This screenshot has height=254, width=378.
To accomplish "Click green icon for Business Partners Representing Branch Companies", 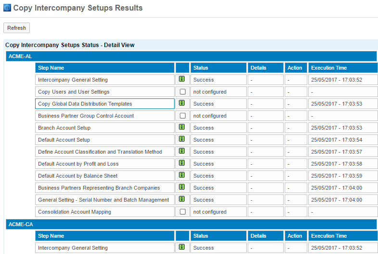I will (x=182, y=187).
